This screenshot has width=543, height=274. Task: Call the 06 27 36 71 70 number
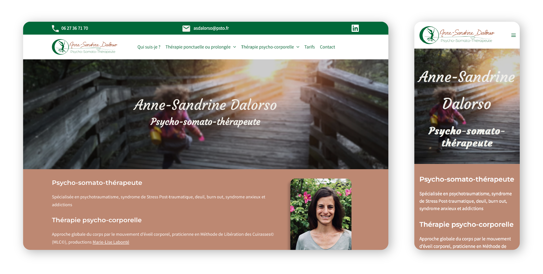75,28
